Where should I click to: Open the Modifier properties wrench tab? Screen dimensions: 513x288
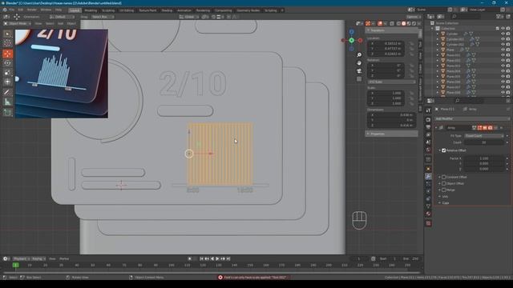pyautogui.click(x=428, y=177)
